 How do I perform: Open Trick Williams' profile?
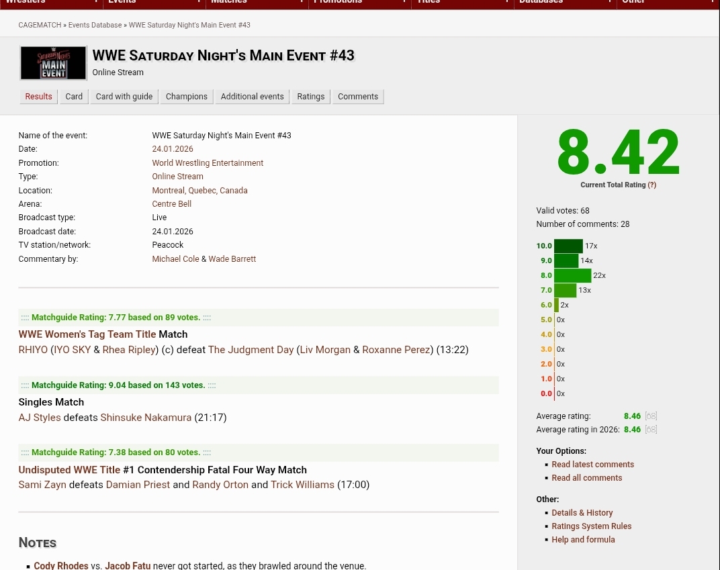(303, 485)
